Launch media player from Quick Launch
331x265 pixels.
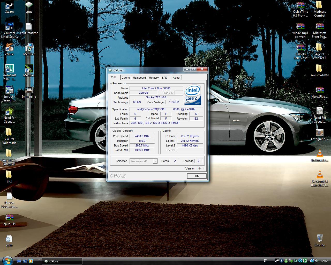point(31,261)
